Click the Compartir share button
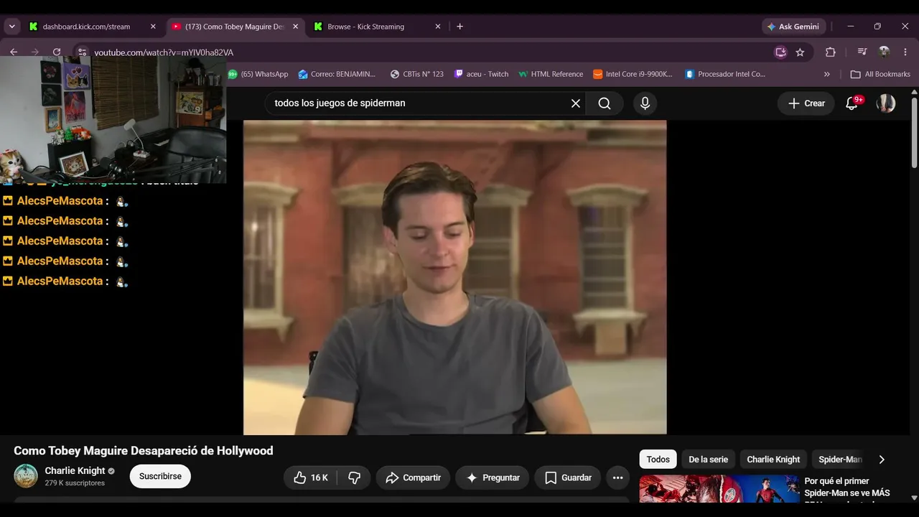This screenshot has height=517, width=919. (413, 478)
